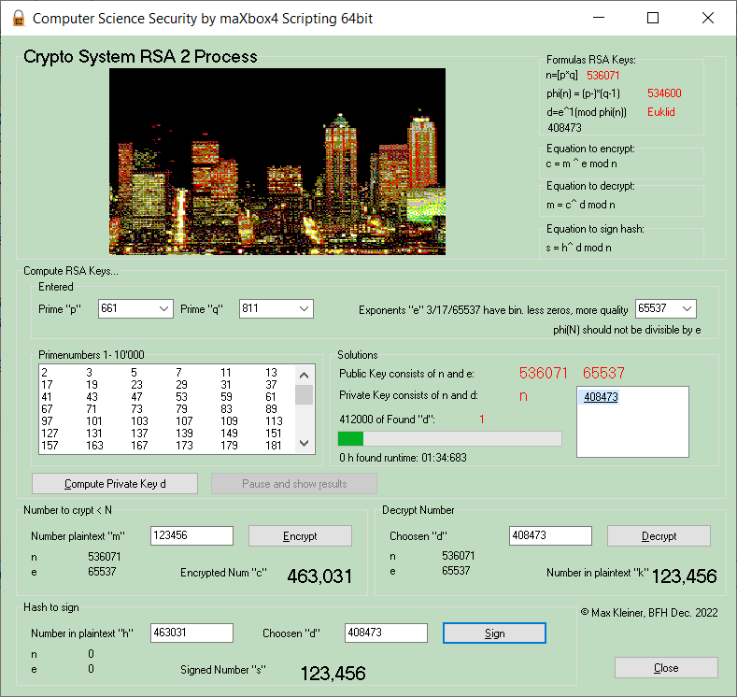
Task: Open the exponent "e" 65537 dropdown
Action: pyautogui.click(x=687, y=309)
